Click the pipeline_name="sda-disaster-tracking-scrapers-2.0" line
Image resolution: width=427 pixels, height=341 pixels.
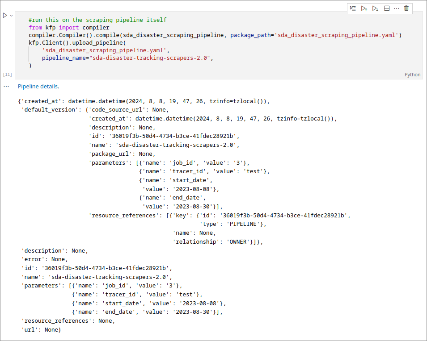[x=127, y=58]
